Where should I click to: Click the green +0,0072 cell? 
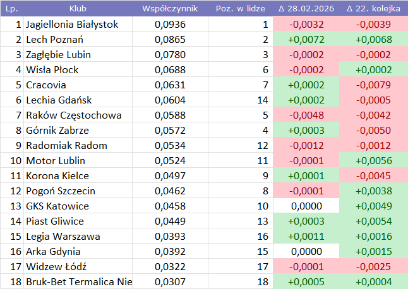click(306, 40)
